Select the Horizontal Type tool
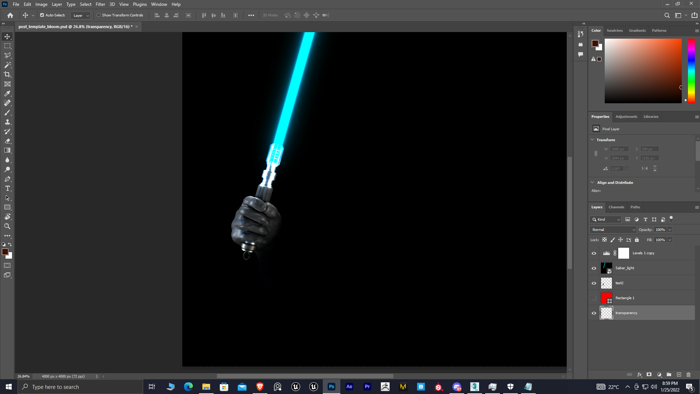Image resolution: width=700 pixels, height=394 pixels. [7, 188]
